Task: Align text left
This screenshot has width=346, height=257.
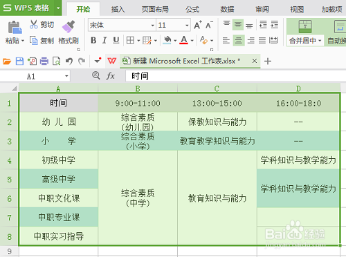Action: click(x=226, y=41)
